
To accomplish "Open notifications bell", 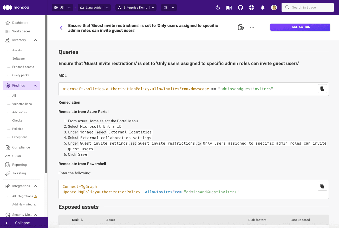I will [x=263, y=8].
